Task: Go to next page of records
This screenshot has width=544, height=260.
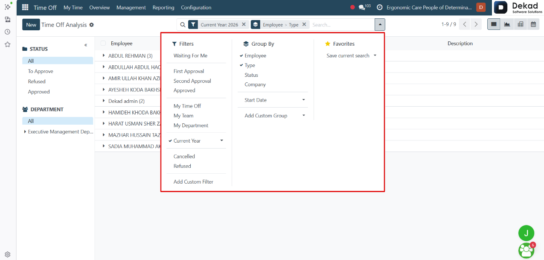Action: tap(476, 24)
